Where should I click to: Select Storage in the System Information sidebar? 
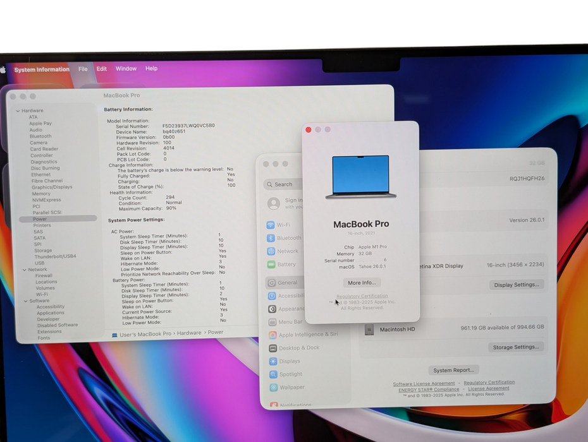click(43, 251)
